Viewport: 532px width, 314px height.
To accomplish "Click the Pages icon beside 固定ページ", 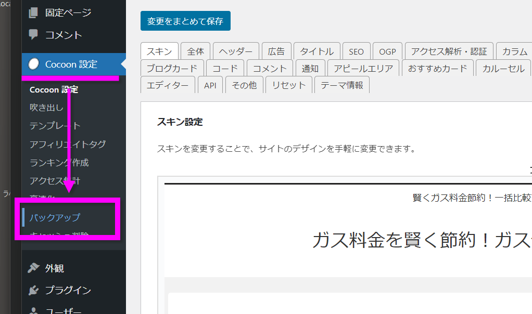I will coord(34,12).
